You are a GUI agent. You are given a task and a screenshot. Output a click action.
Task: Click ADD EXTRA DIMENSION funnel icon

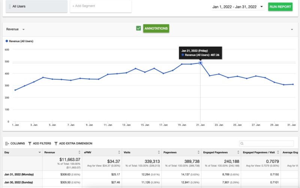[x=56, y=144]
